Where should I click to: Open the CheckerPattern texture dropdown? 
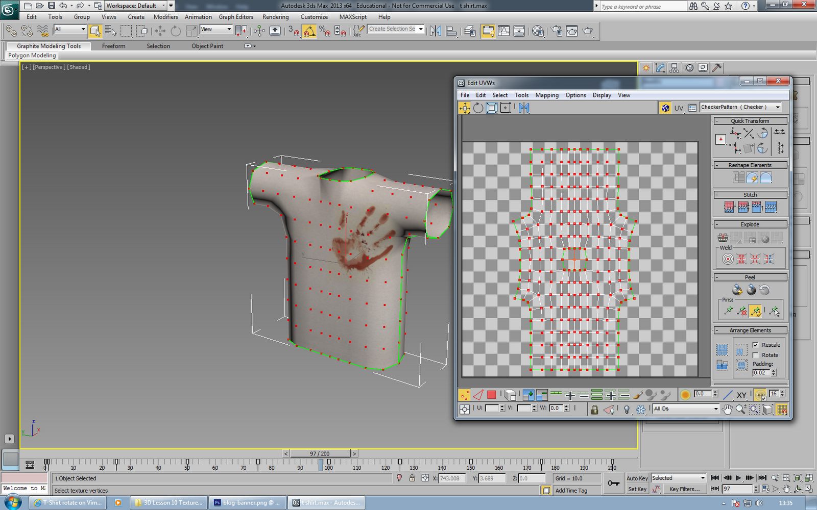coord(777,107)
